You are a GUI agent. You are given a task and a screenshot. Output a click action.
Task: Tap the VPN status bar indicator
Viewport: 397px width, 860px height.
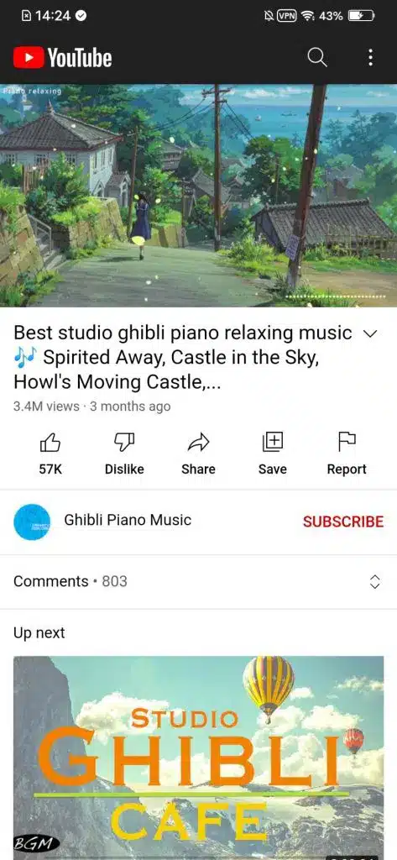click(287, 16)
